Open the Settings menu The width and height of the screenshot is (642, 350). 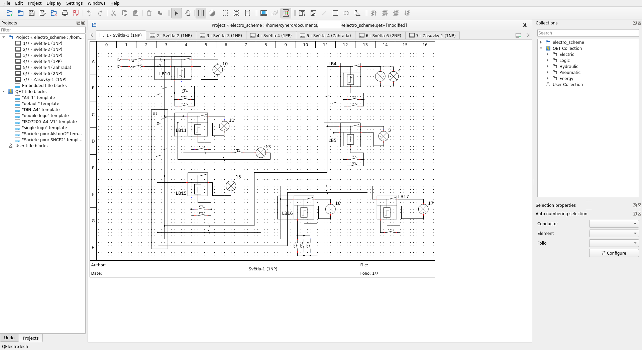click(74, 3)
